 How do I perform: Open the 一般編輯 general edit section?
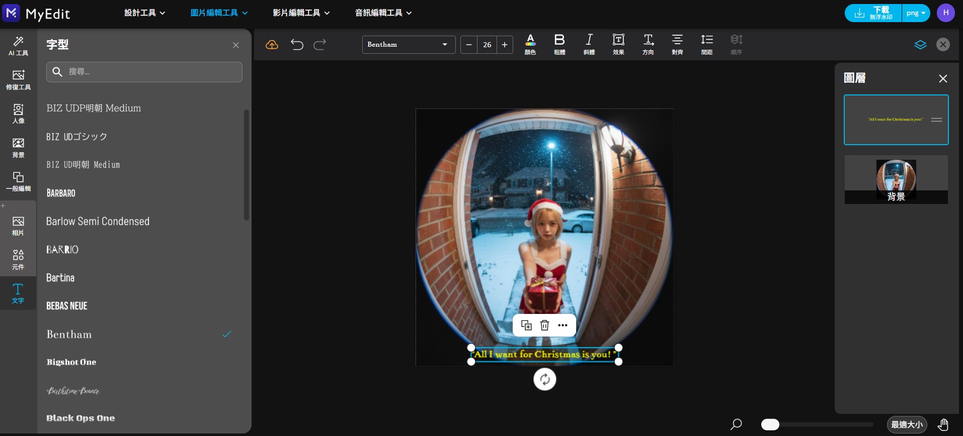coord(18,181)
